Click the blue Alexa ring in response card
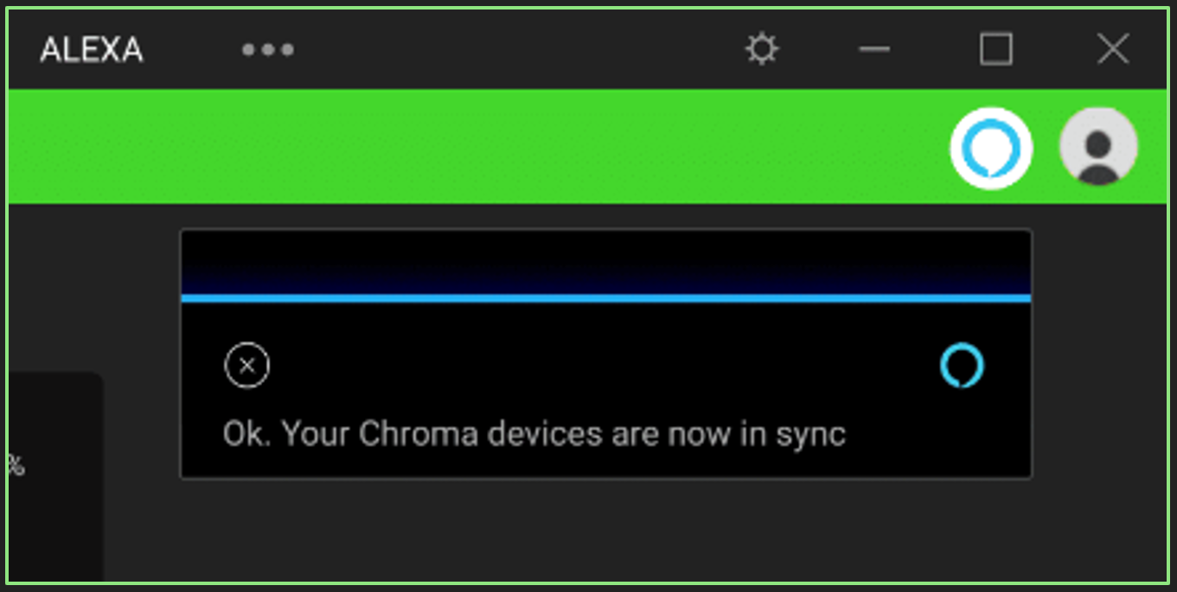 [x=962, y=366]
